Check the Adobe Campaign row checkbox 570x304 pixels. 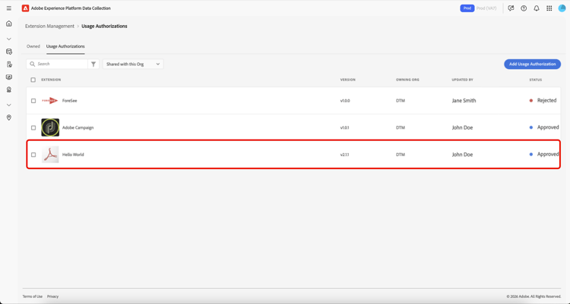click(33, 127)
